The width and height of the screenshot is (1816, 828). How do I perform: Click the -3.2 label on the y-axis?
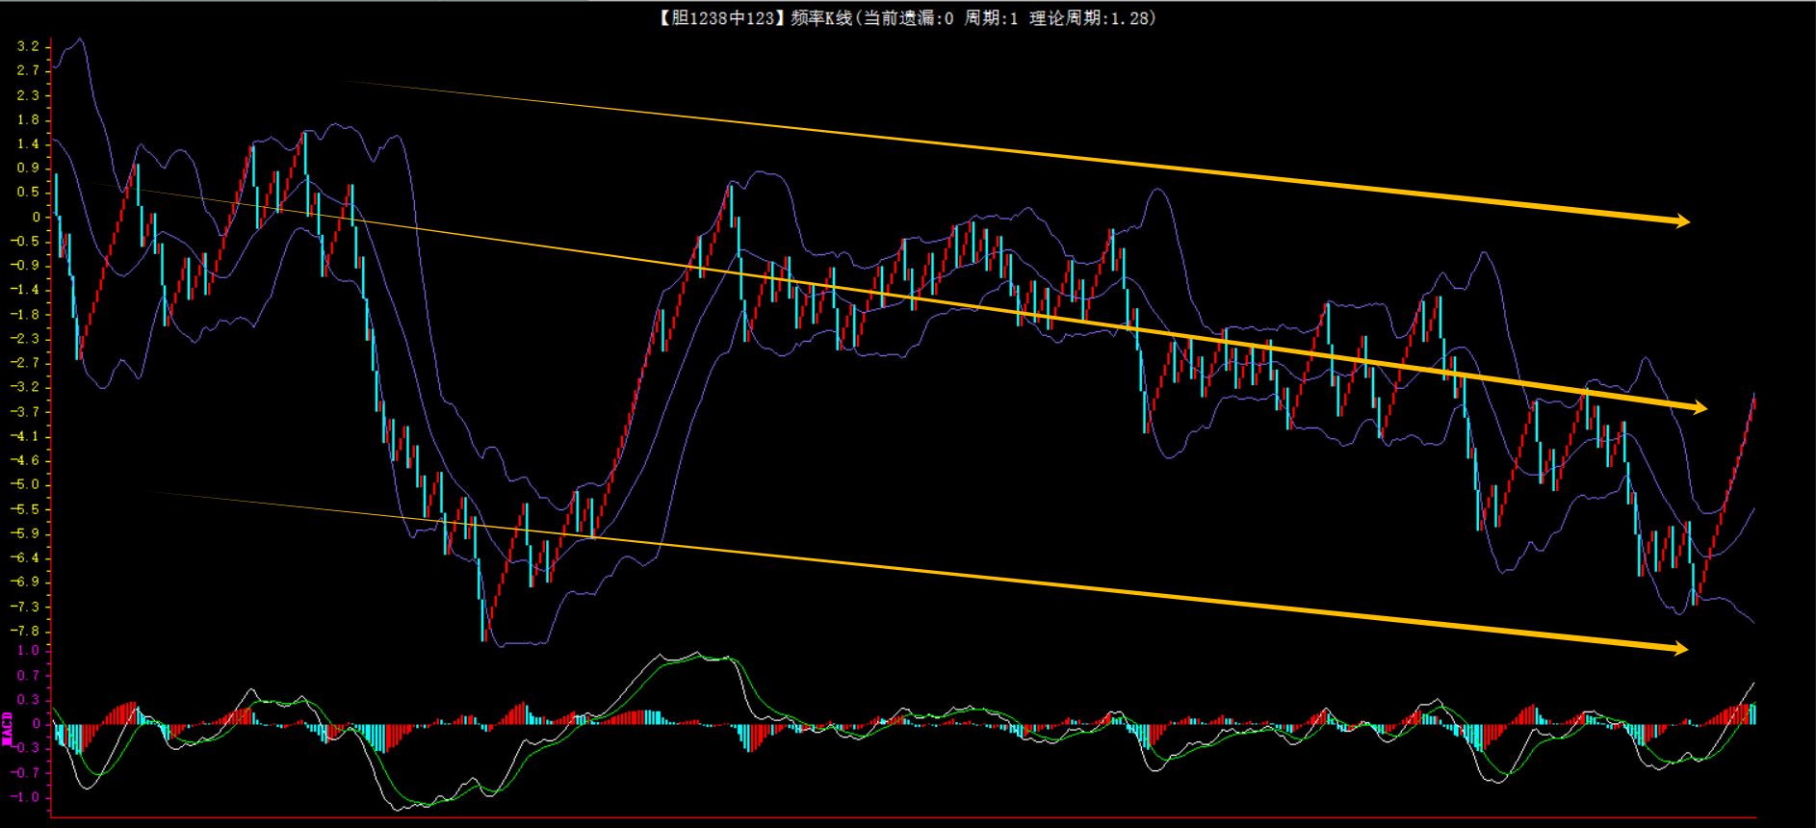point(25,387)
